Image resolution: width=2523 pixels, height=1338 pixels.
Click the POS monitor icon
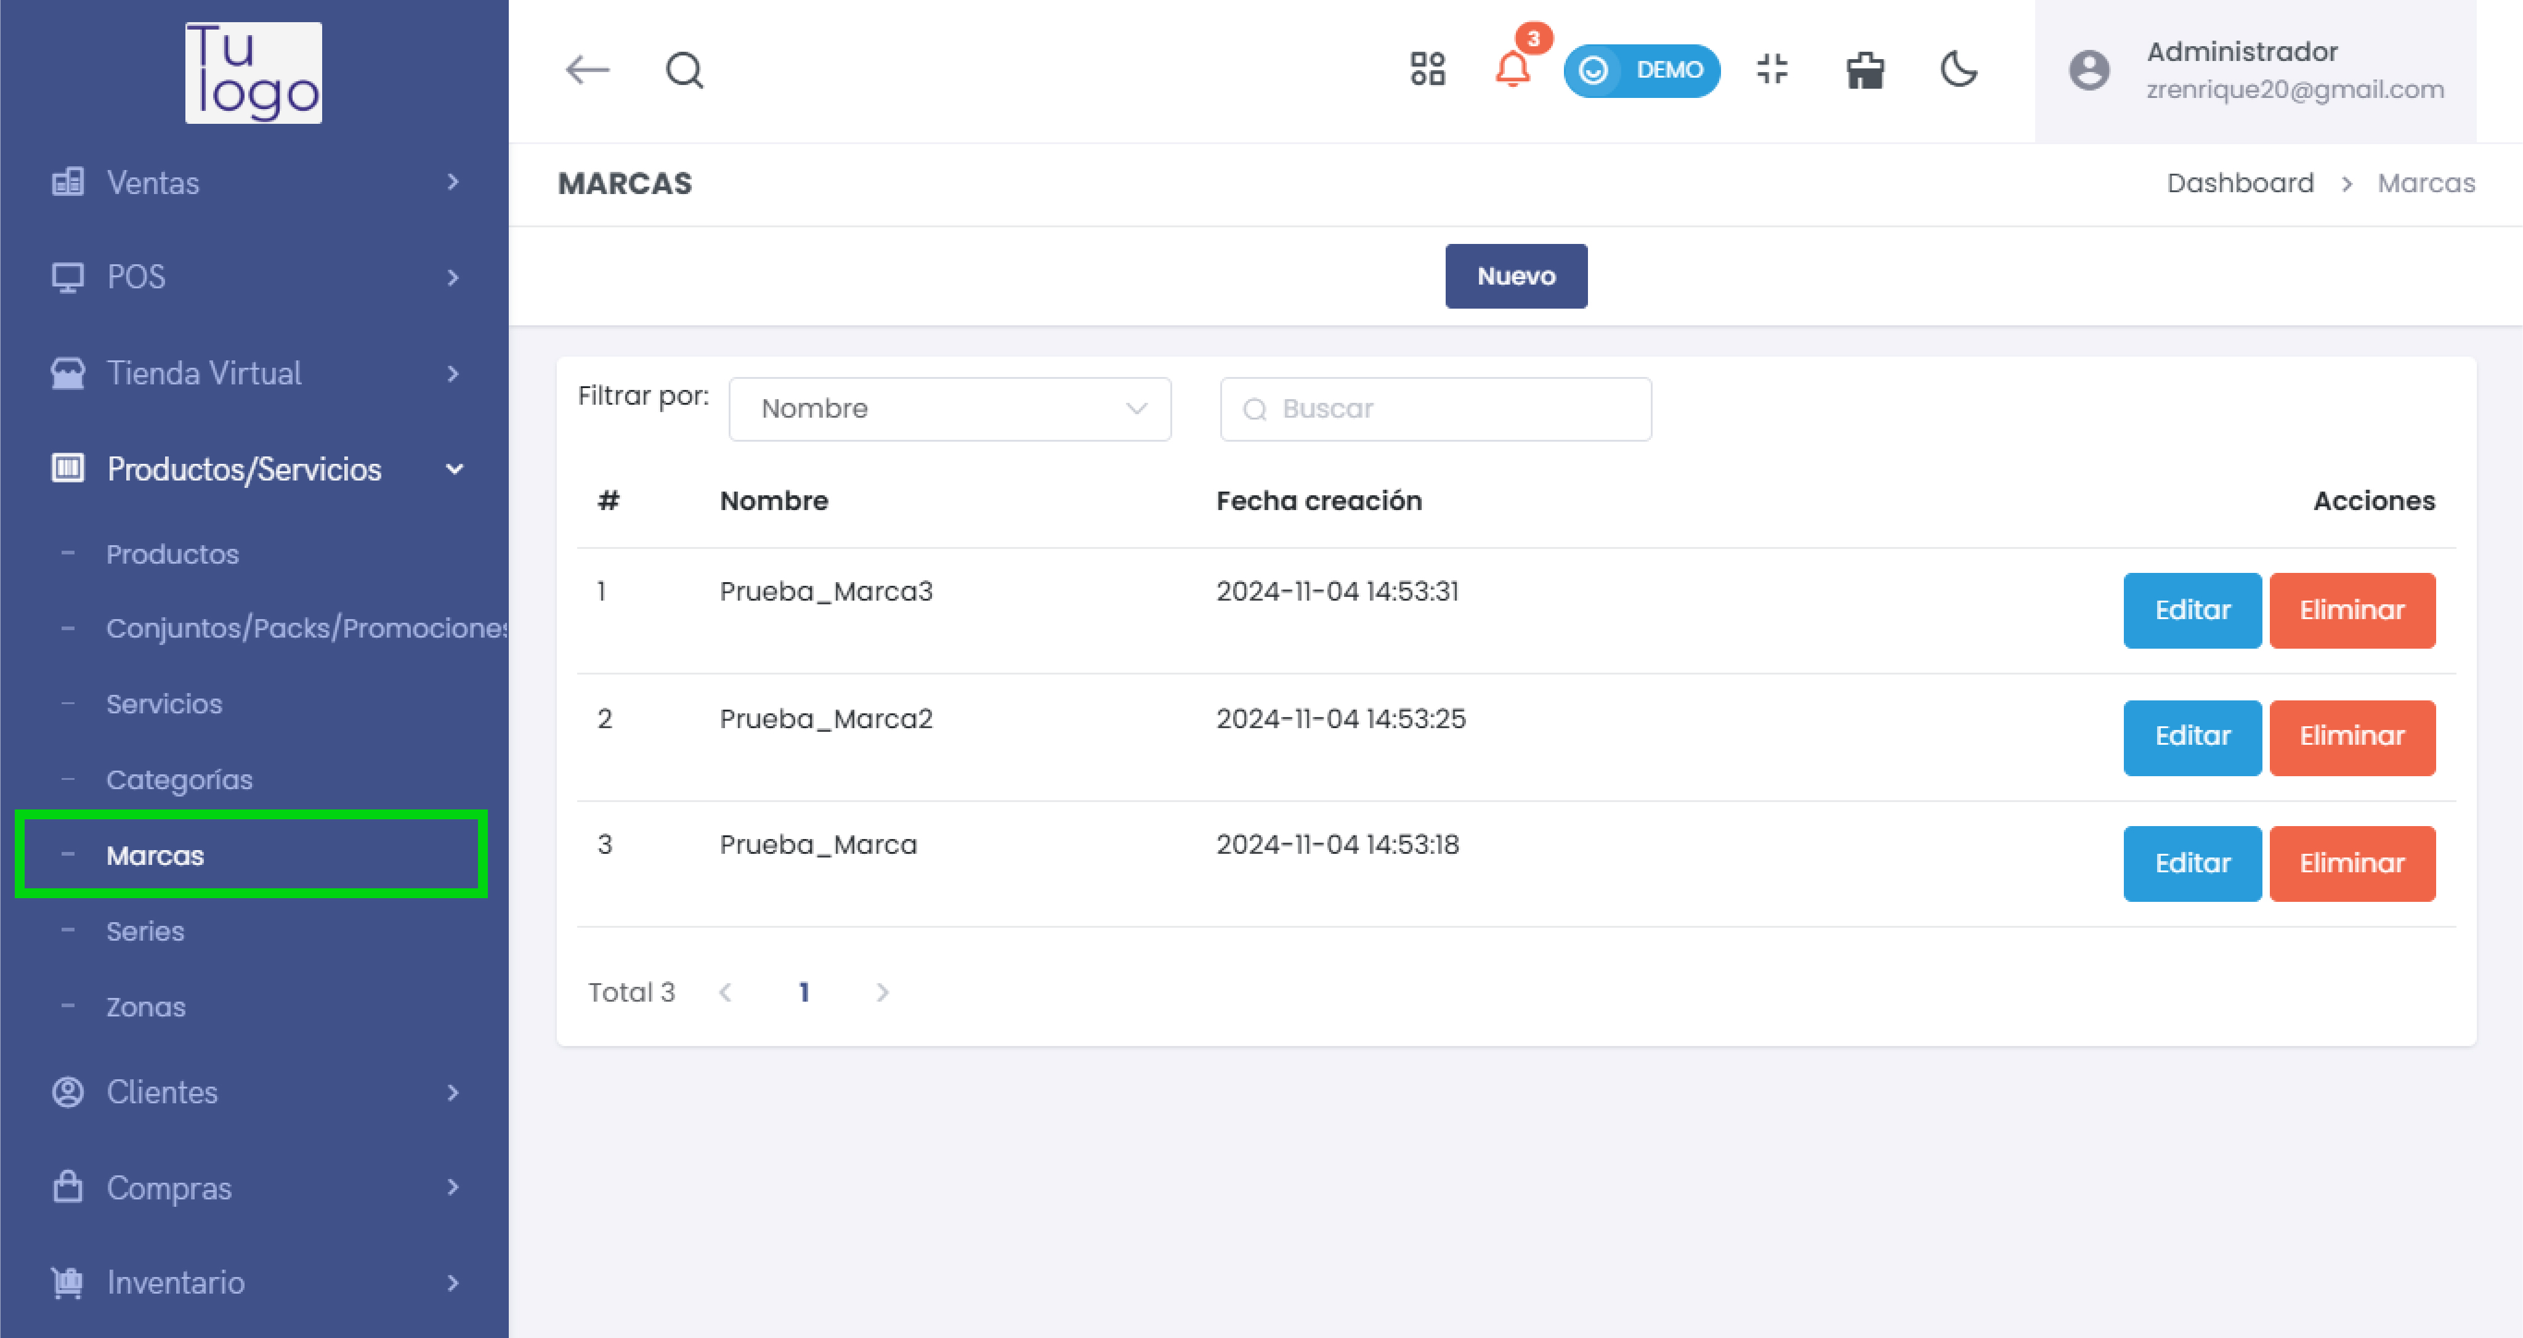click(68, 277)
